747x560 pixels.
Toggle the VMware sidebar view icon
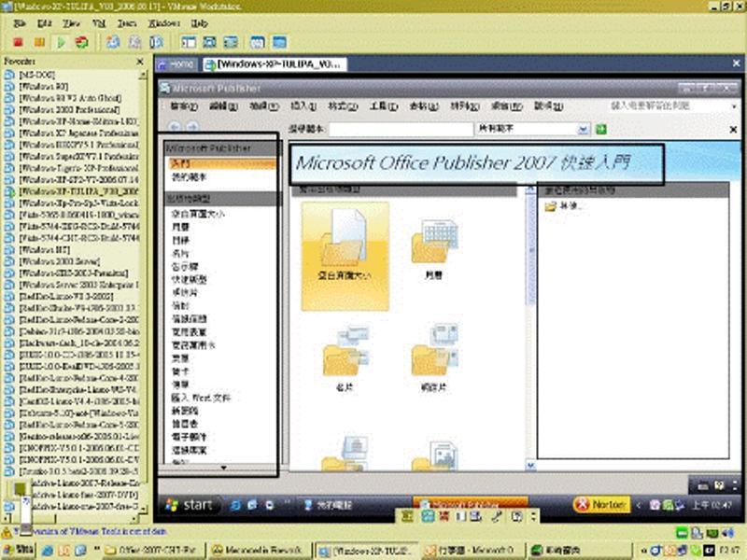(189, 42)
